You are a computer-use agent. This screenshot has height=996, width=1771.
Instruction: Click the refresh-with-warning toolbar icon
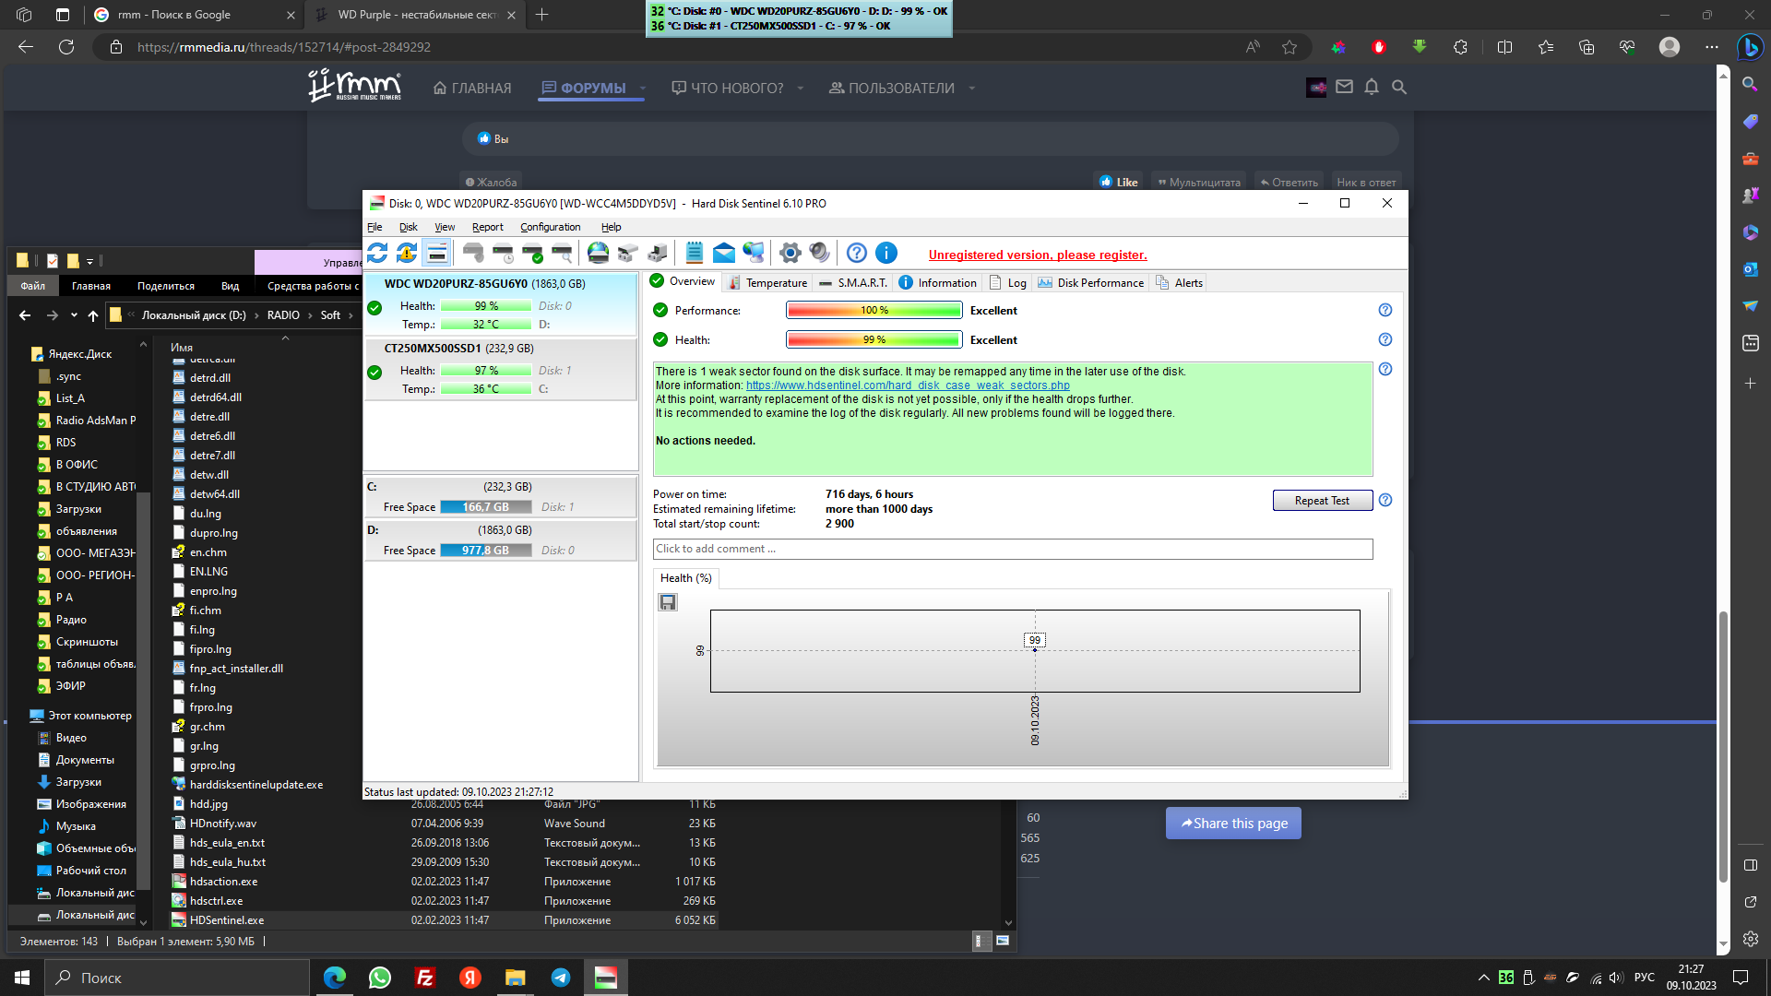coord(407,253)
